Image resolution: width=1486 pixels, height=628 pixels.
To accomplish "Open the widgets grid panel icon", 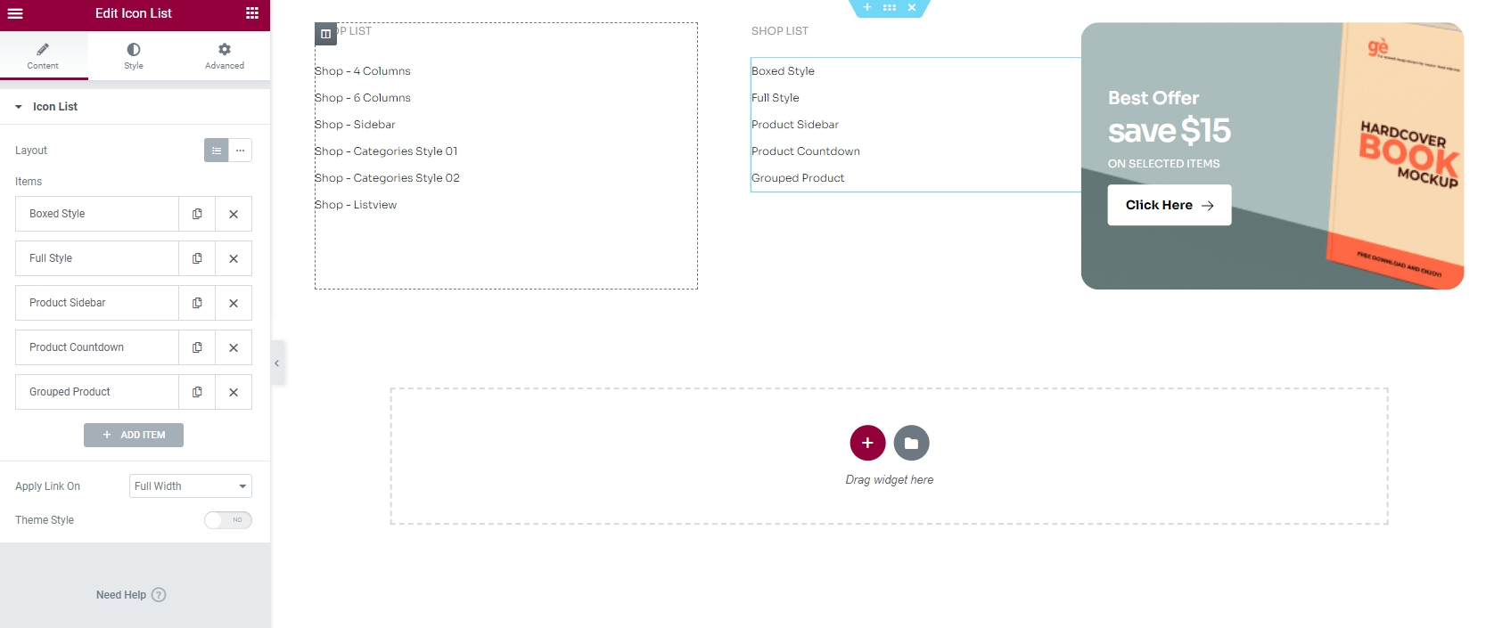I will (252, 13).
